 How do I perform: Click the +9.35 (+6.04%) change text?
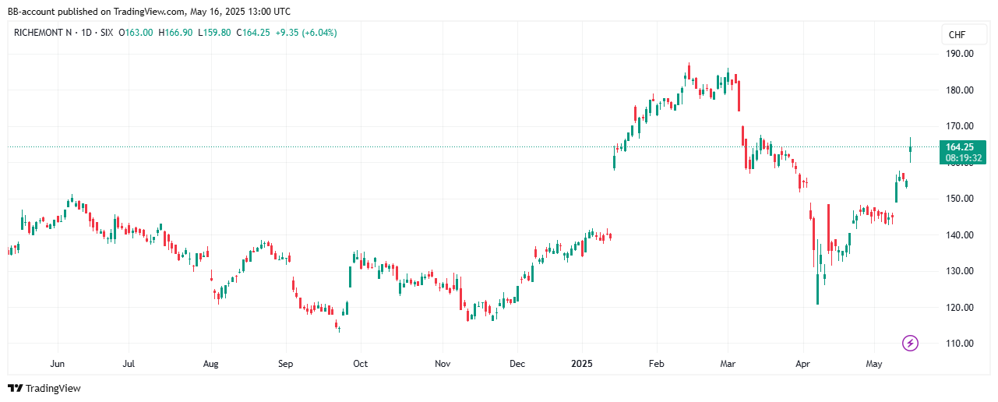pyautogui.click(x=306, y=33)
